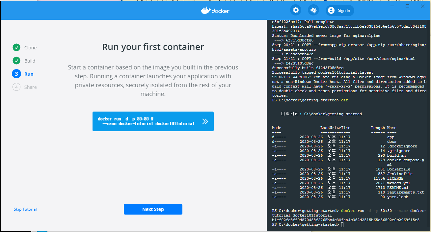Click build.sh in the directory listing
This screenshot has width=431, height=232.
[396, 155]
